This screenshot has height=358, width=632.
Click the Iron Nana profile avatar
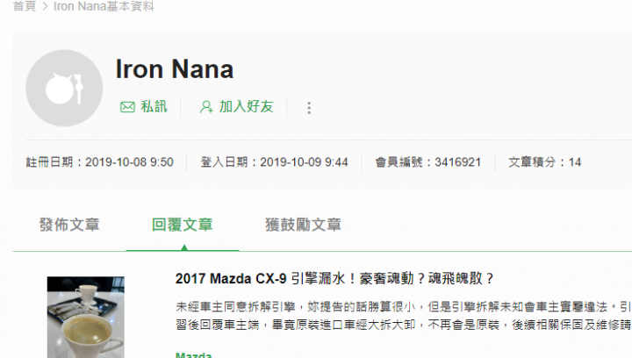[x=64, y=89]
